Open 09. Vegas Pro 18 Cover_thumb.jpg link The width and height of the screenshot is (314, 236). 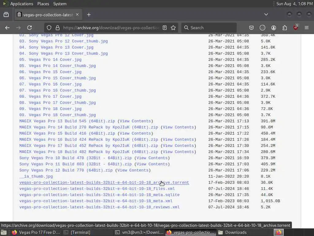(57, 115)
